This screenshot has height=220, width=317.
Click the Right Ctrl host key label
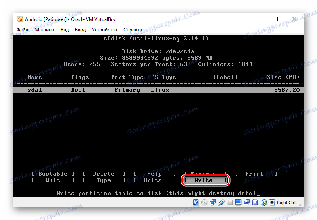(286, 203)
